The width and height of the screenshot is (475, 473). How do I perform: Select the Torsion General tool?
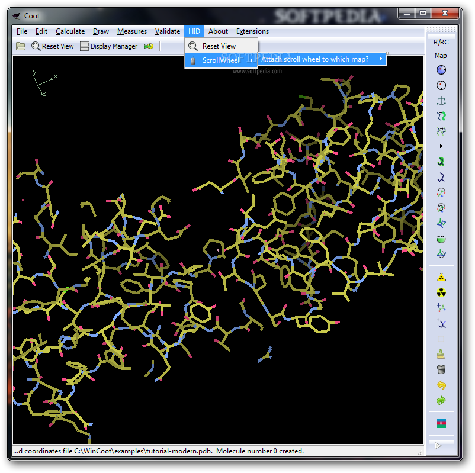click(x=441, y=208)
